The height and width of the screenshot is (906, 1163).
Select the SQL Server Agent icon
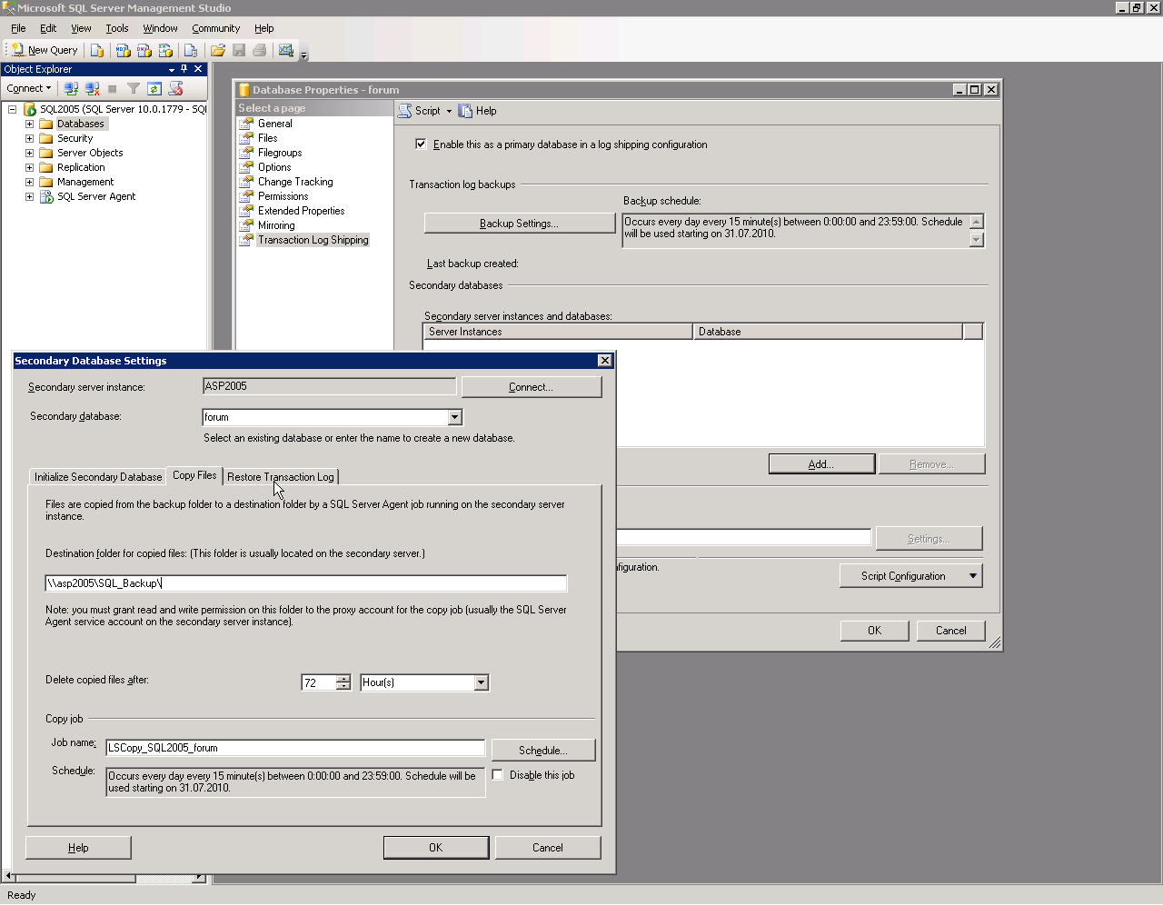coord(46,196)
